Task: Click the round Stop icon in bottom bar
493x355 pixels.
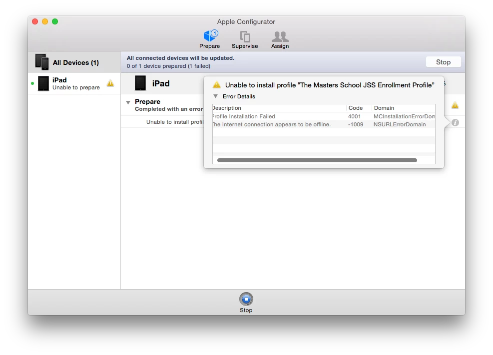Action: click(246, 299)
